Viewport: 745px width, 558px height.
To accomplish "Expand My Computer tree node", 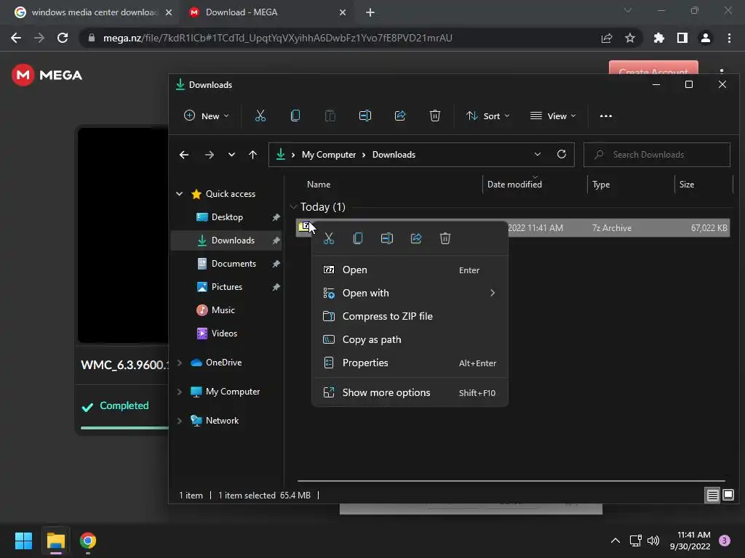I will point(179,392).
